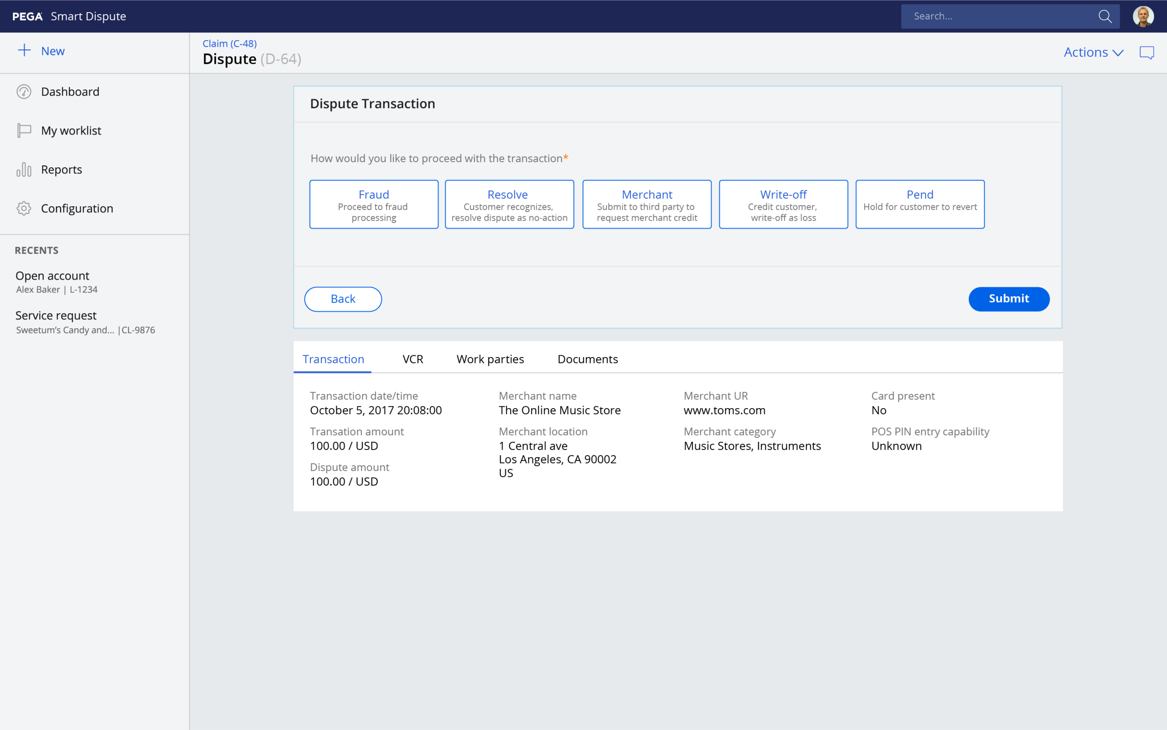Open the Work parties tab
Viewport: 1167px width, 730px height.
(x=490, y=359)
